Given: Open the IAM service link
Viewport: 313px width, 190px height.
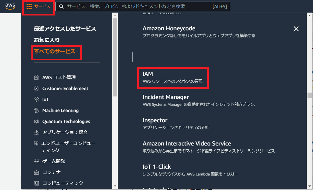Looking at the screenshot, I should (148, 74).
